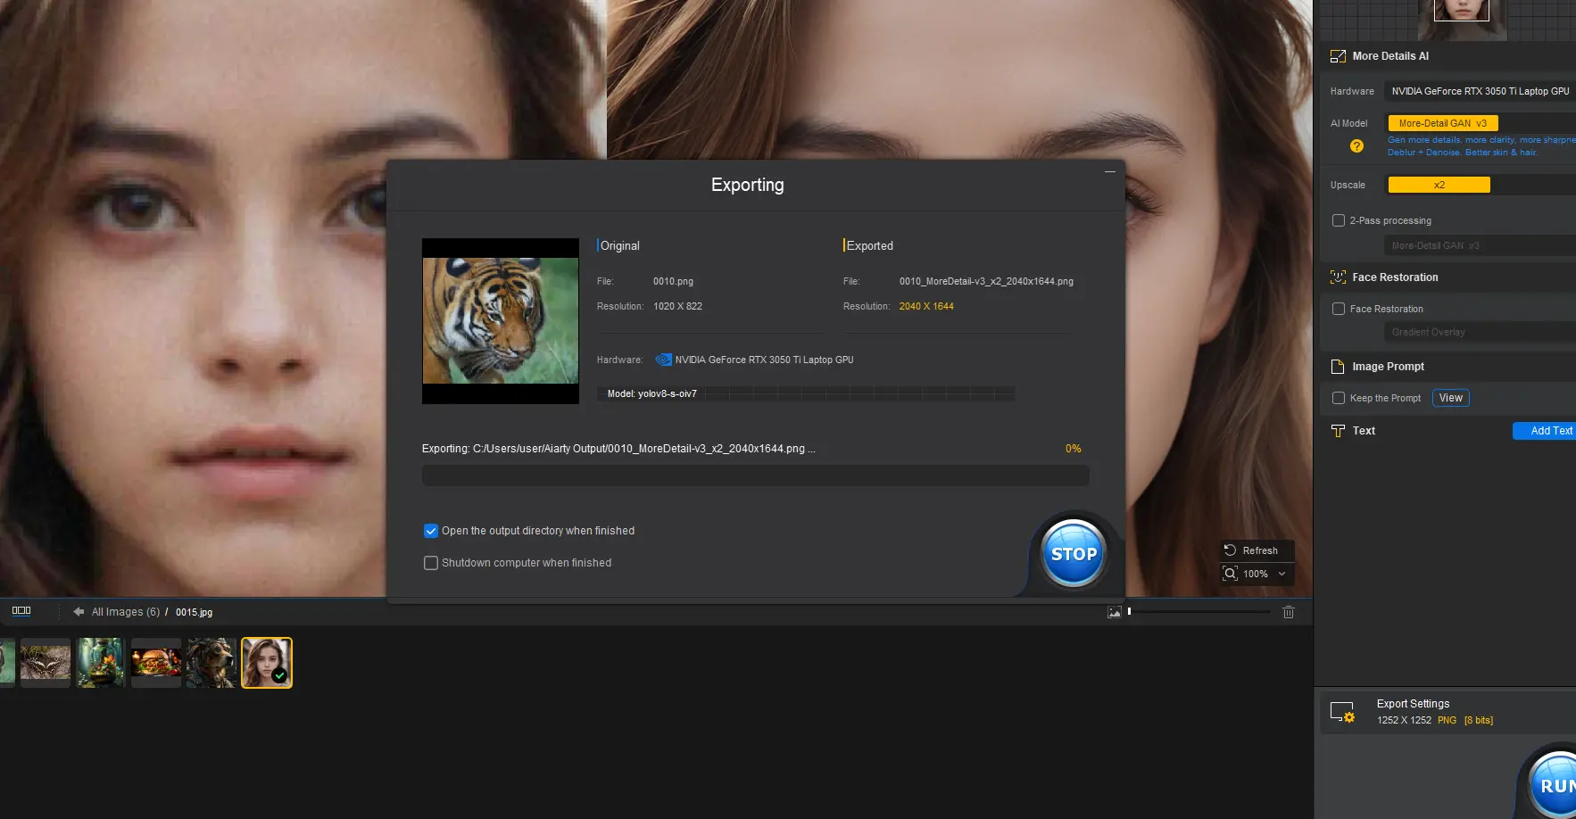Delete image with trash icon
This screenshot has width=1576, height=819.
pos(1289,612)
